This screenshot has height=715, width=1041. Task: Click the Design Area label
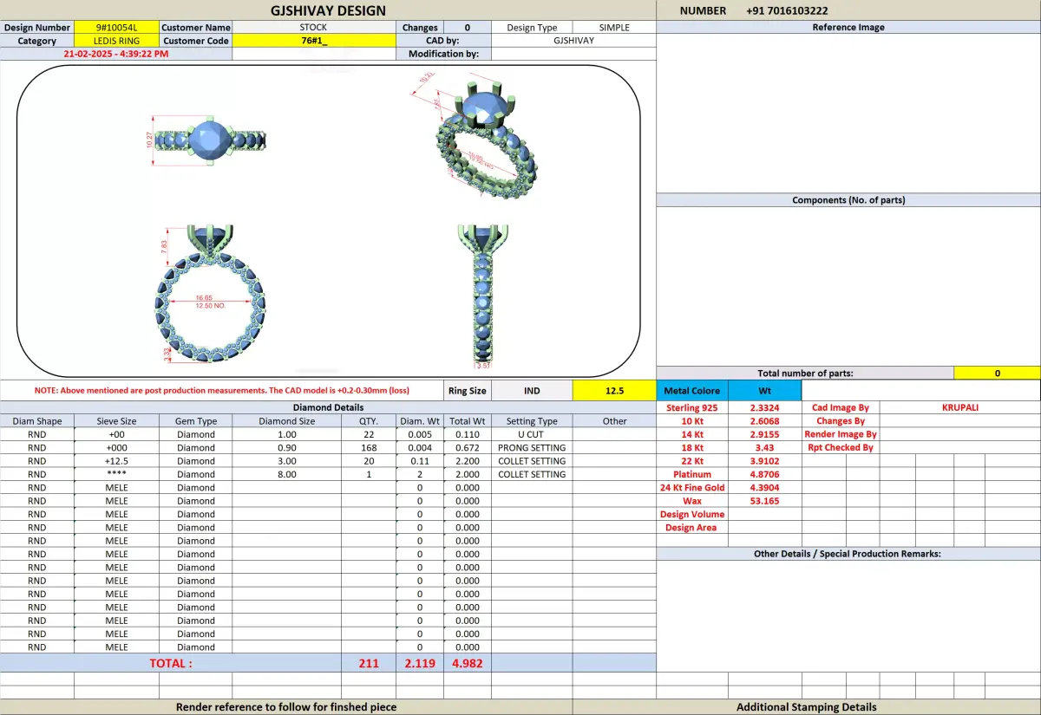point(692,528)
